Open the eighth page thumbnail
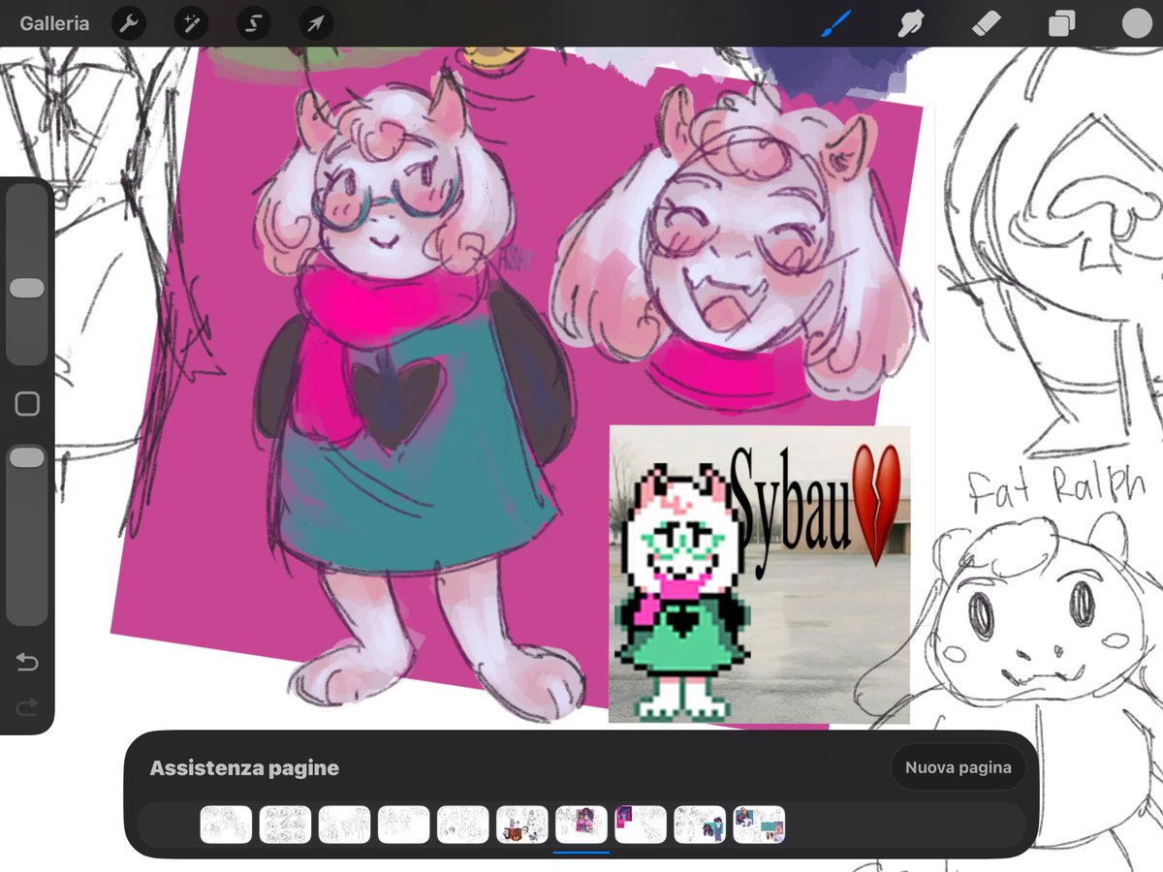Screen dimensions: 1163x872 coord(641,825)
